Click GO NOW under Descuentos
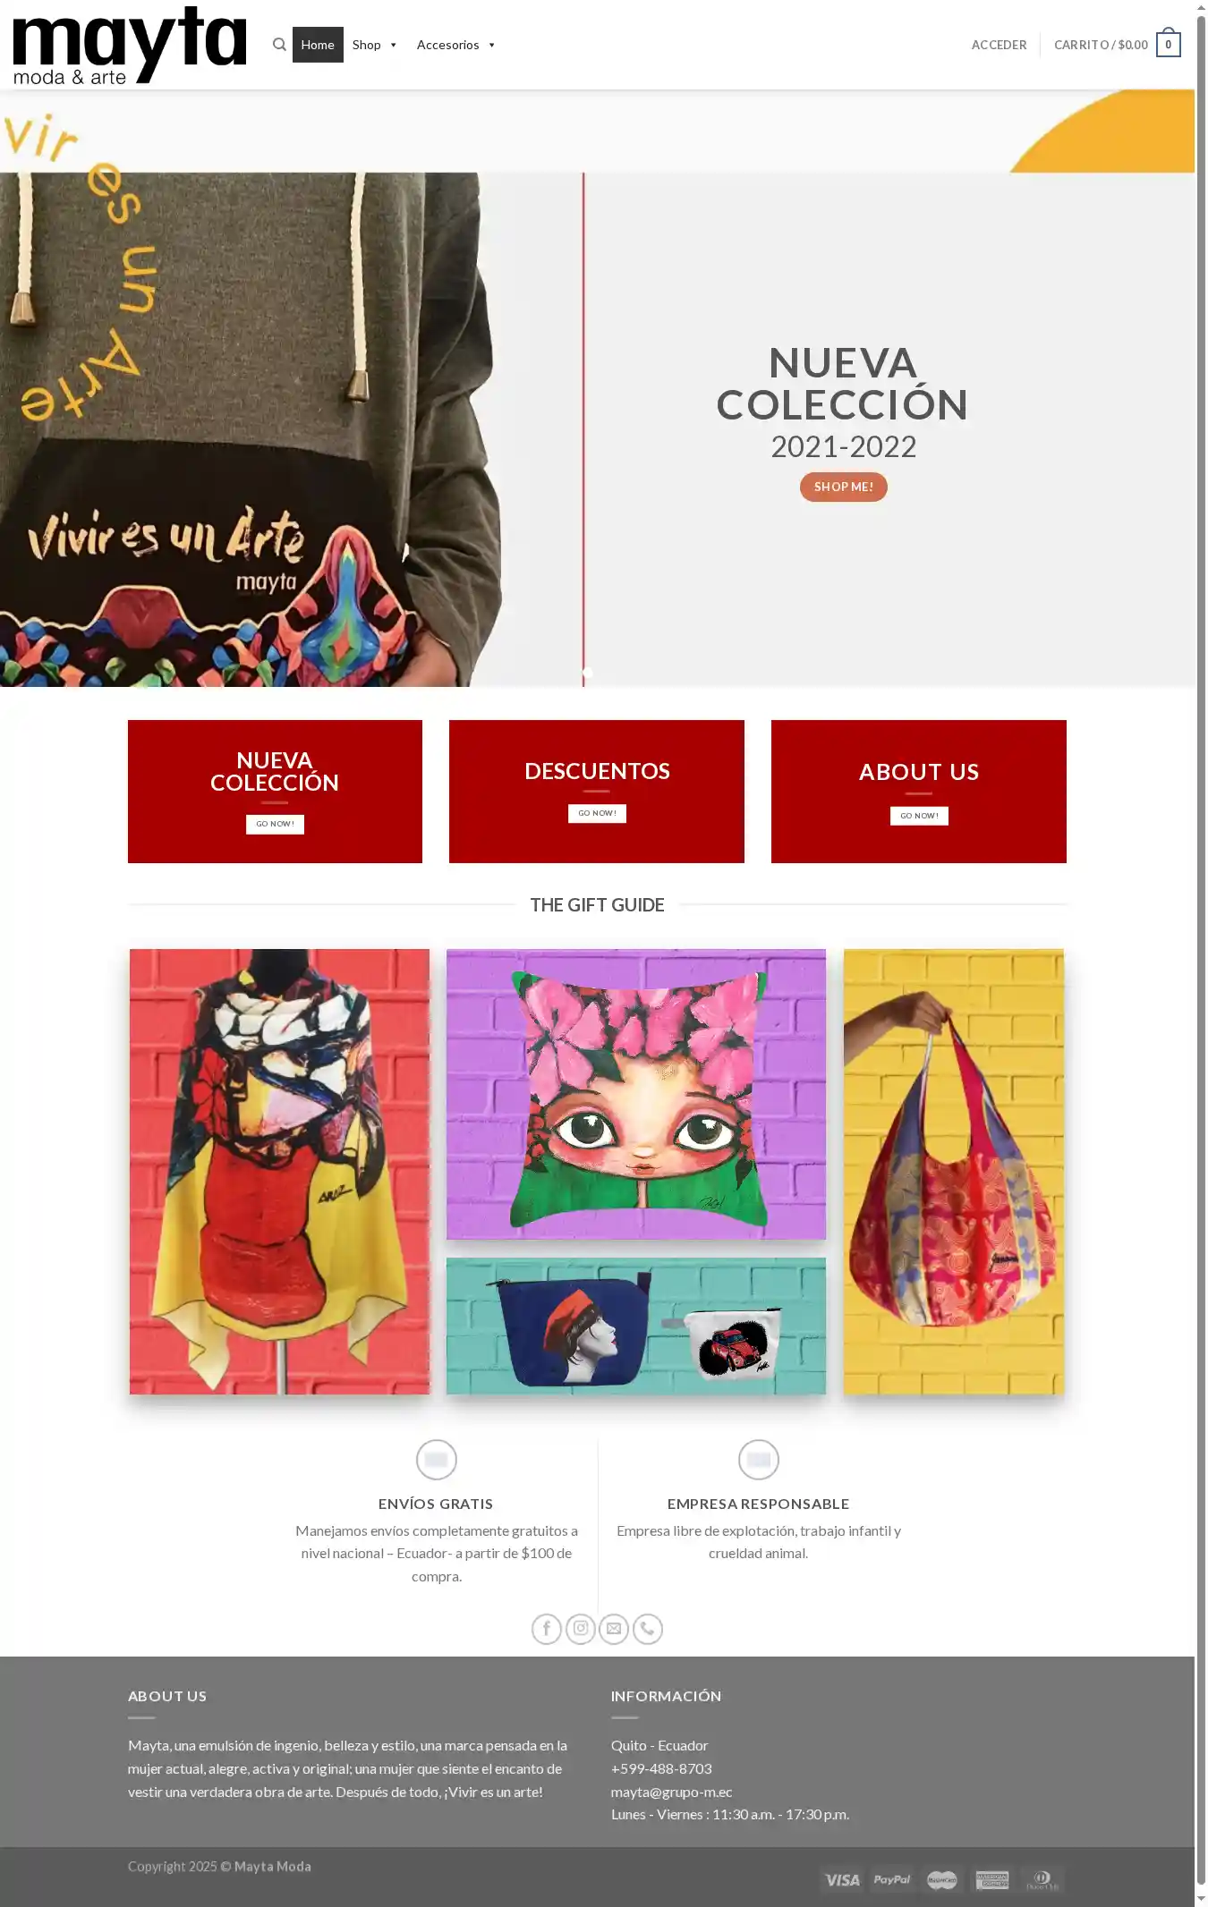Viewport: 1208px width, 1907px height. tap(597, 813)
